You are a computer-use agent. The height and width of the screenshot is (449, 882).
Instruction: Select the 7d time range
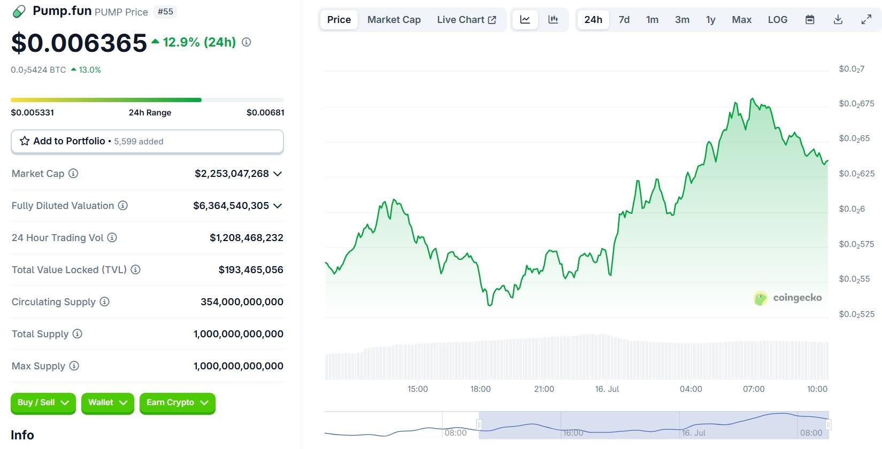tap(624, 20)
